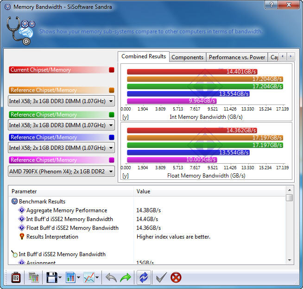Open the Intel X58 2x1GB DDR3 dropdown
Viewport: 303px width, 289px height.
pos(61,148)
